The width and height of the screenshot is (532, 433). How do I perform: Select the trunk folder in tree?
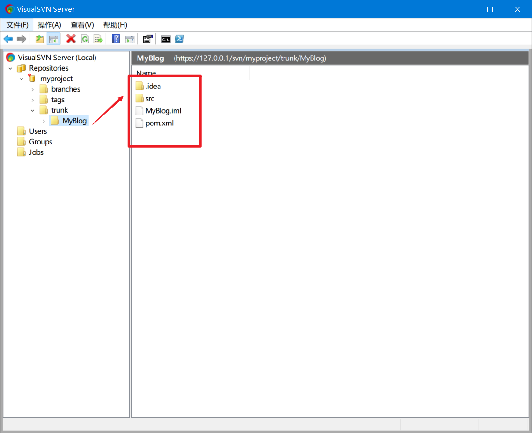pos(59,110)
